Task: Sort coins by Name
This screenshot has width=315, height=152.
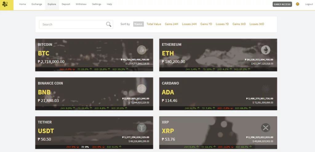Action: 138,24
